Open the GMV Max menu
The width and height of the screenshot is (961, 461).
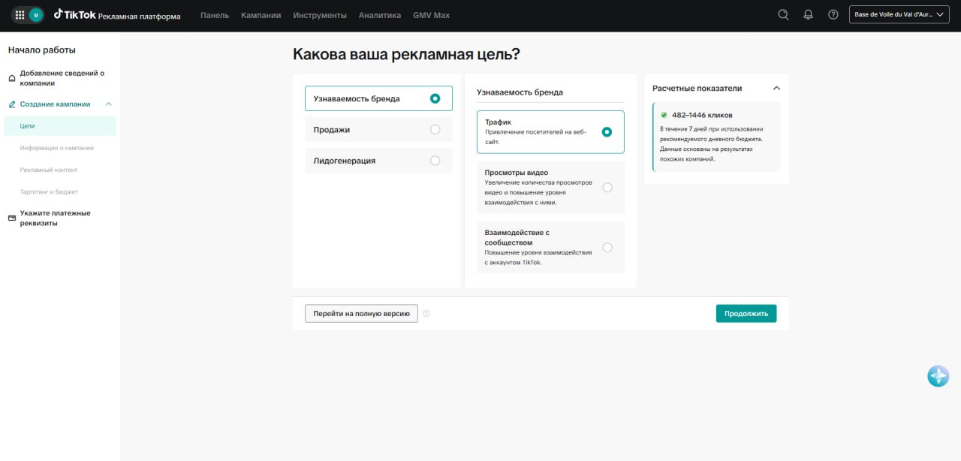pos(431,15)
